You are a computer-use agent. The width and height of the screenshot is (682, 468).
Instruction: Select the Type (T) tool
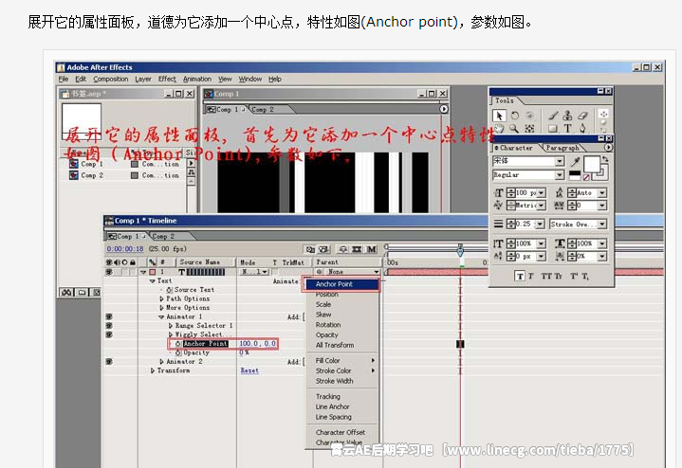(567, 129)
